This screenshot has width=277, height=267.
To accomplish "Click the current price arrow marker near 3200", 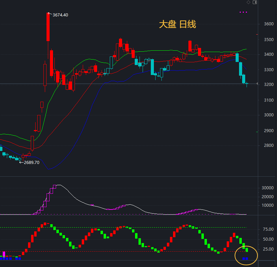I will (x=257, y=84).
